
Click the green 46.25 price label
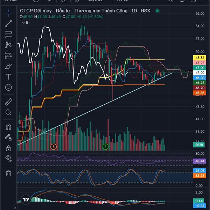[x=199, y=83]
